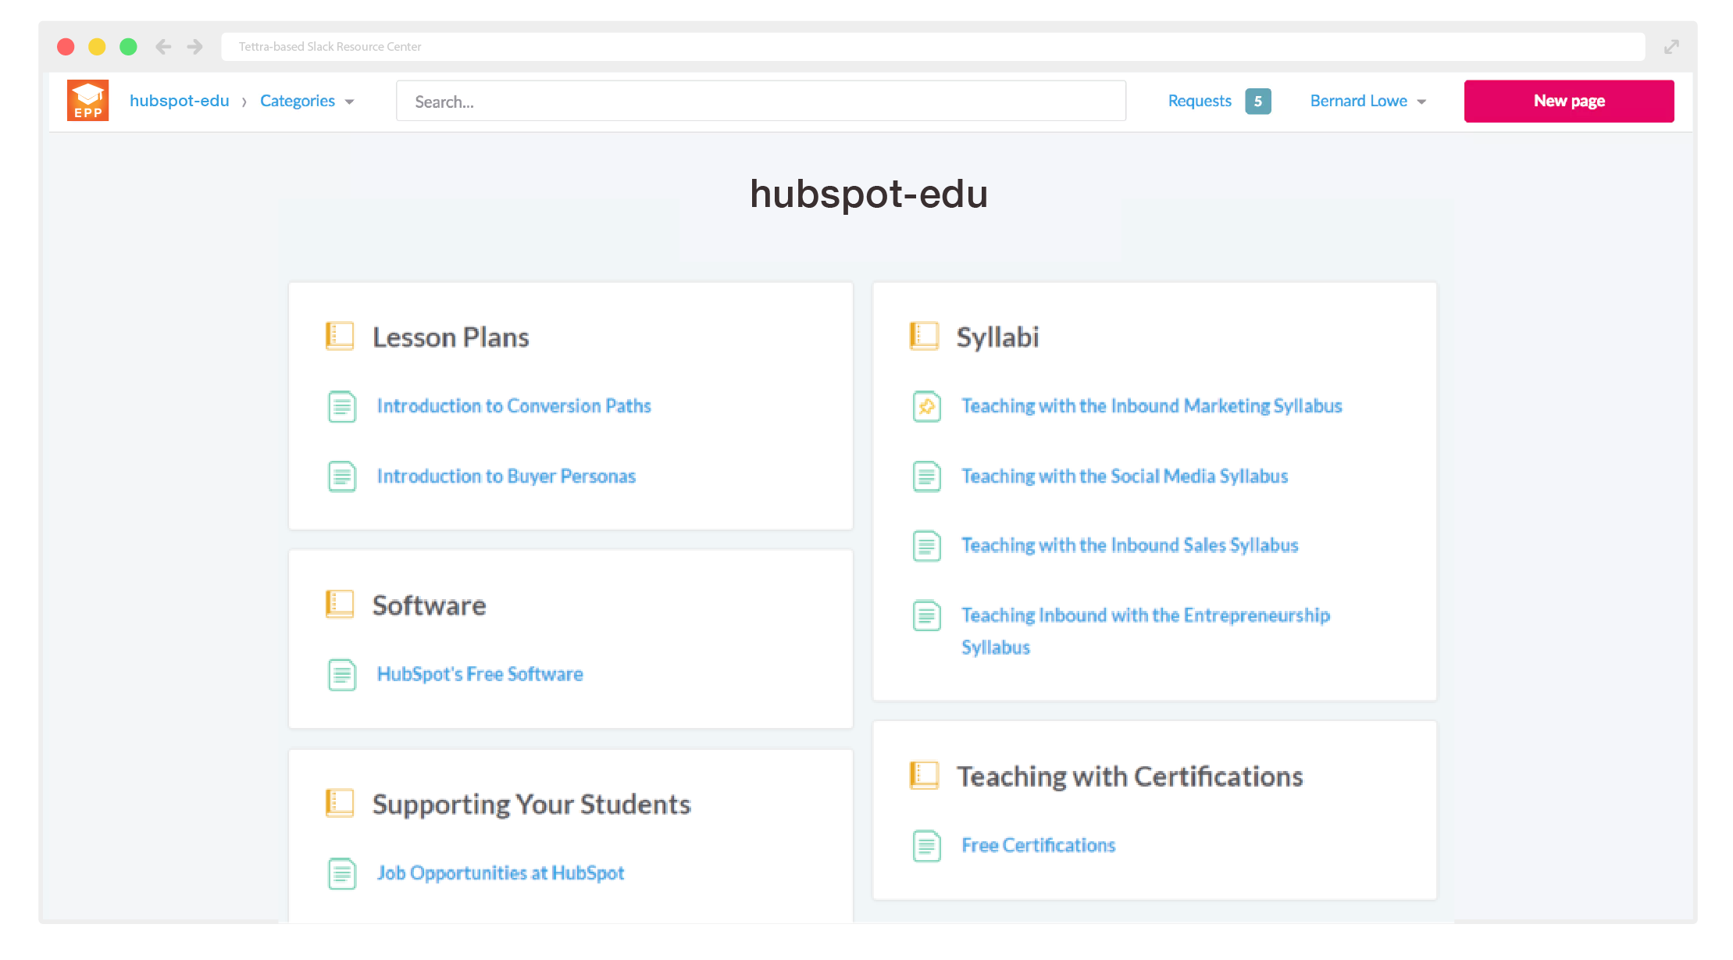This screenshot has width=1733, height=960.
Task: Click the Software folder icon
Action: tap(340, 605)
